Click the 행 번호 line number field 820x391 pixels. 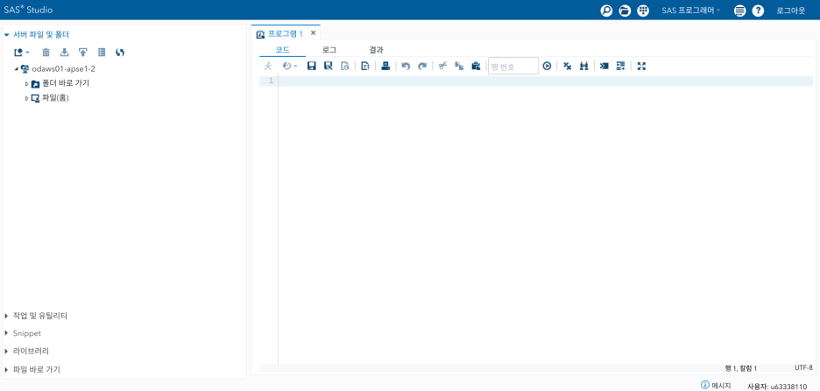click(513, 66)
